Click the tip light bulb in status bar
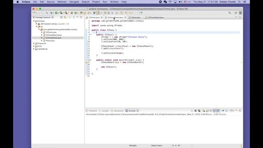Screen dimensions: 263x148 coord(241,146)
